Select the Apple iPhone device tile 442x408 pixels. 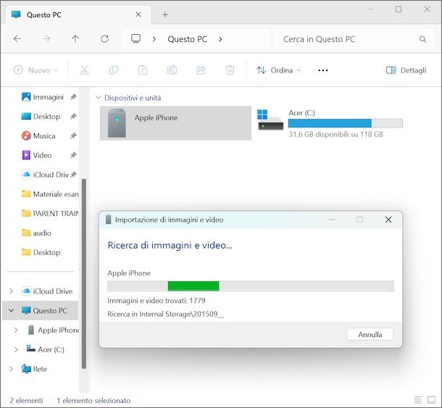click(x=175, y=123)
